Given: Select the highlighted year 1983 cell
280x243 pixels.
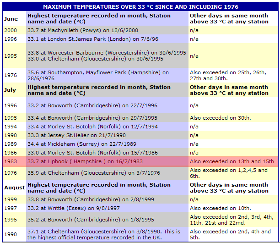Looking at the screenshot, I should tap(11, 161).
